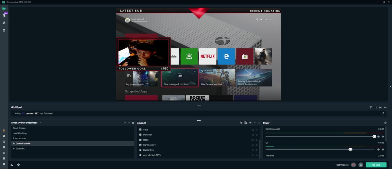This screenshot has width=392, height=169.
Task: Hide the AverMedia LGP2+ source via eye icon
Action: pyautogui.click(x=257, y=155)
